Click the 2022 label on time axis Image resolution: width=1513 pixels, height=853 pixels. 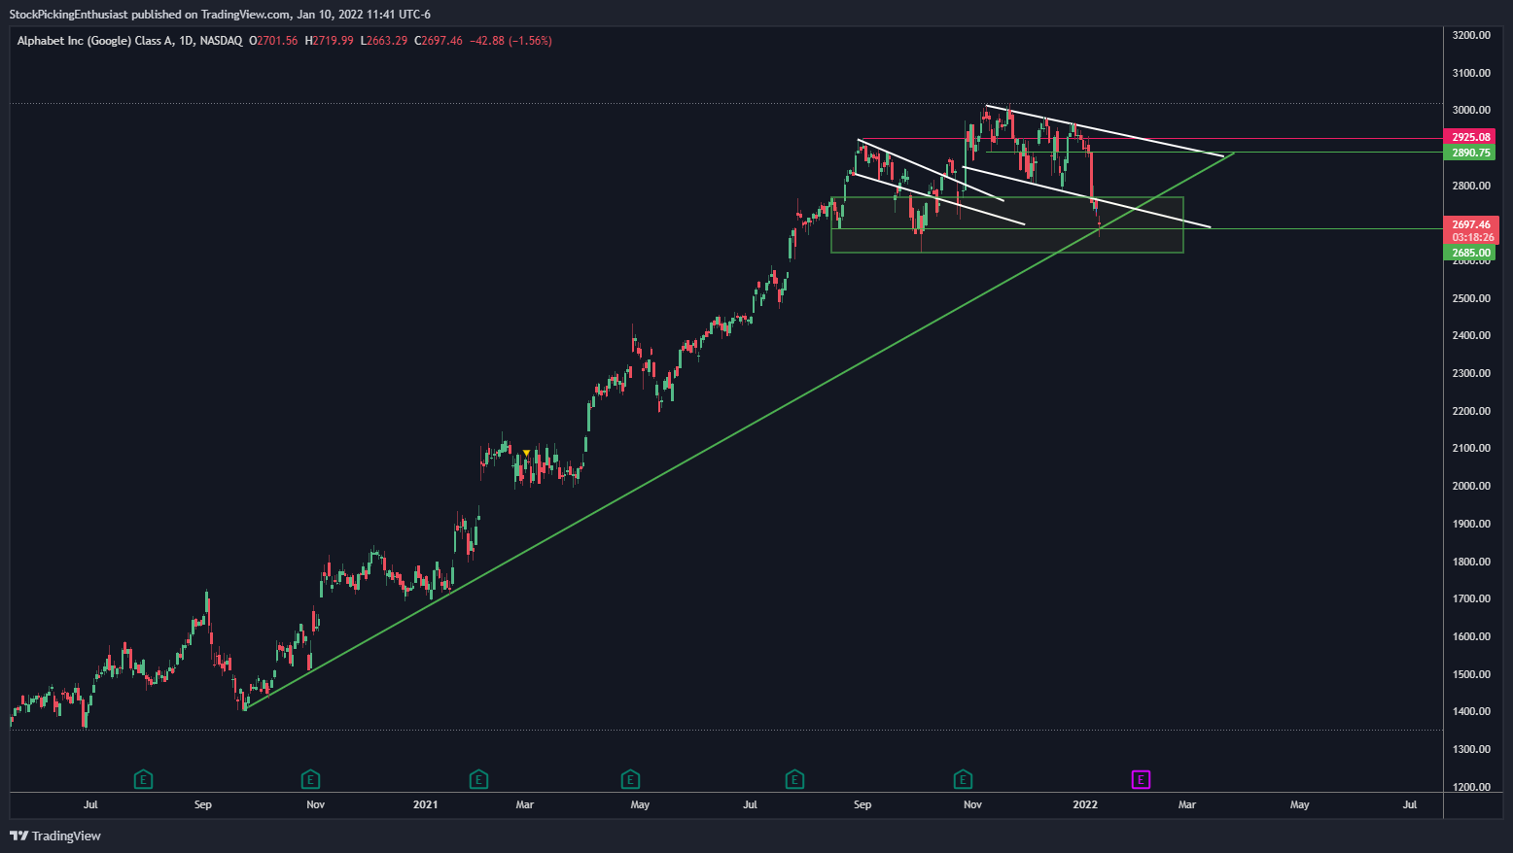1085,804
